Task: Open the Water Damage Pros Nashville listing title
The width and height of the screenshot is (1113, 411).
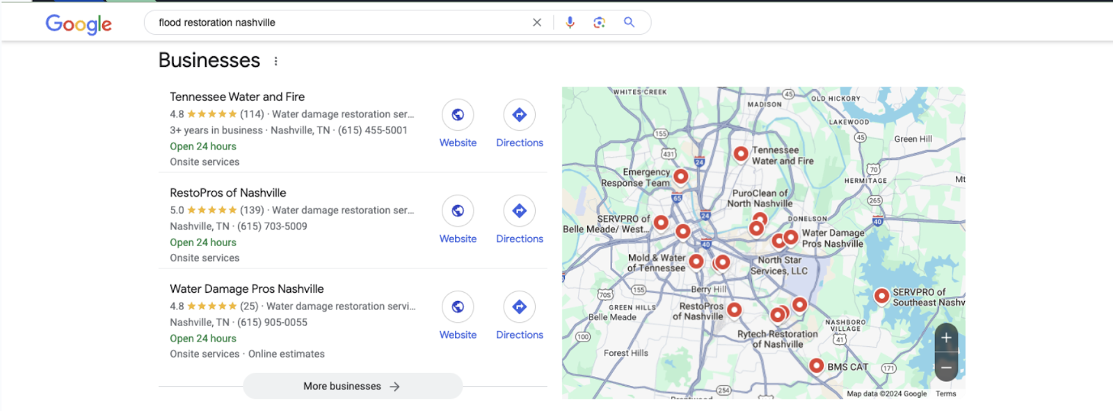Action: tap(247, 289)
